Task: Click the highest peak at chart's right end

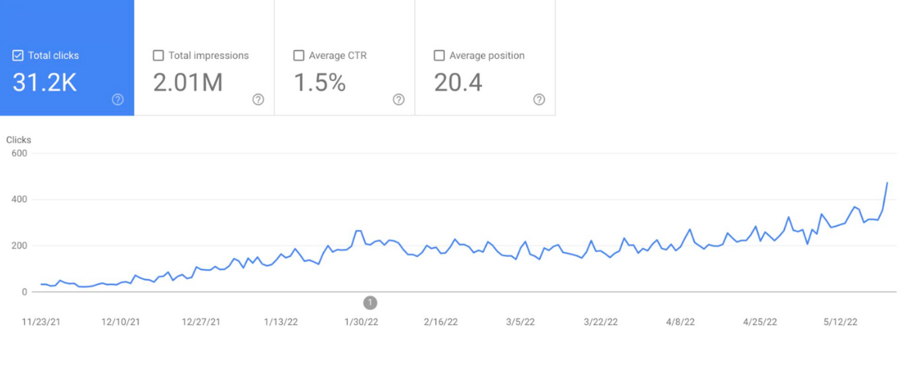Action: point(887,183)
